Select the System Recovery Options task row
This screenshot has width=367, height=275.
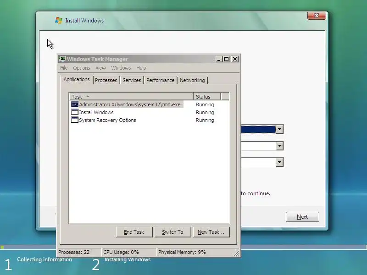150,120
